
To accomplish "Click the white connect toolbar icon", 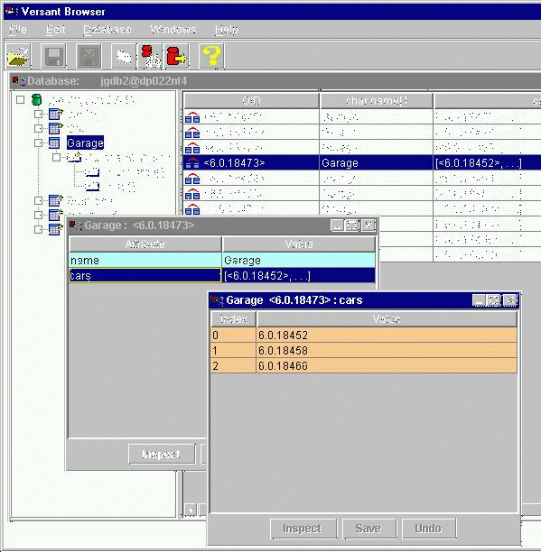I will tap(124, 56).
